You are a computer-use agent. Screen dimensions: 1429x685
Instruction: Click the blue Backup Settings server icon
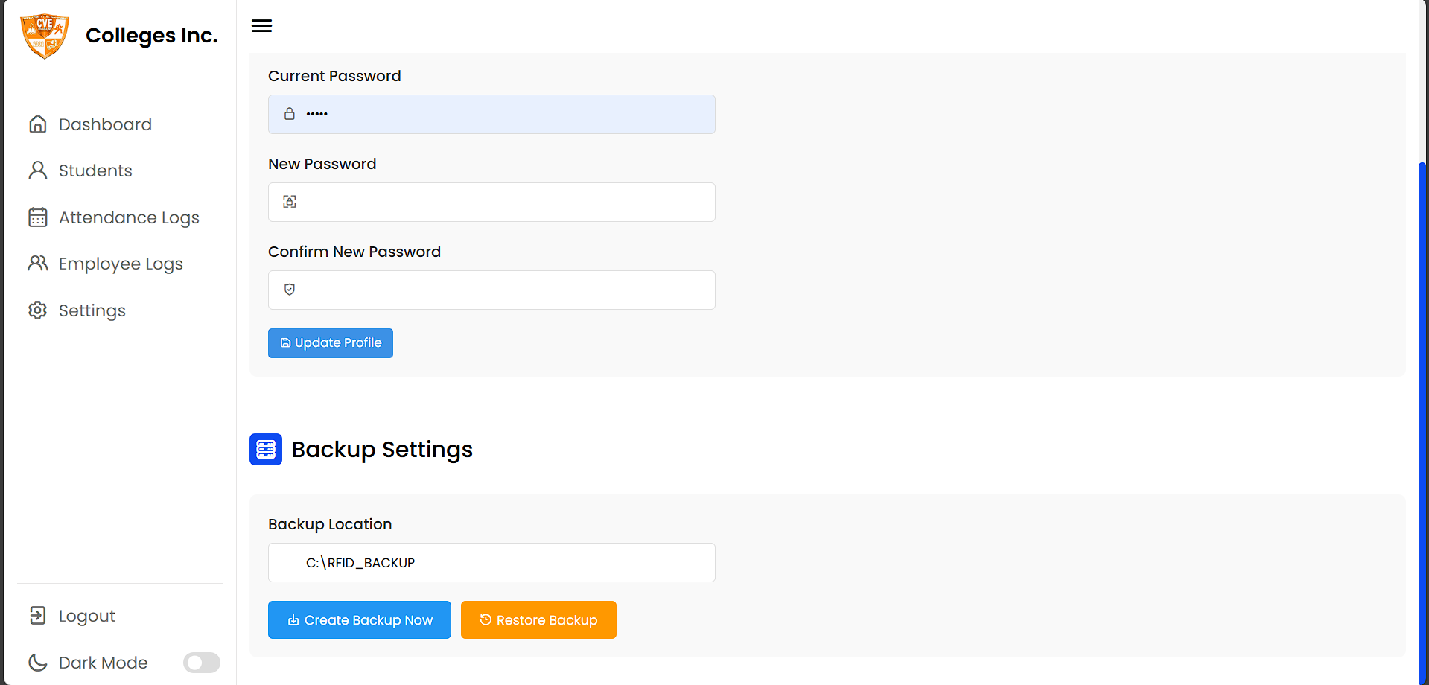266,449
